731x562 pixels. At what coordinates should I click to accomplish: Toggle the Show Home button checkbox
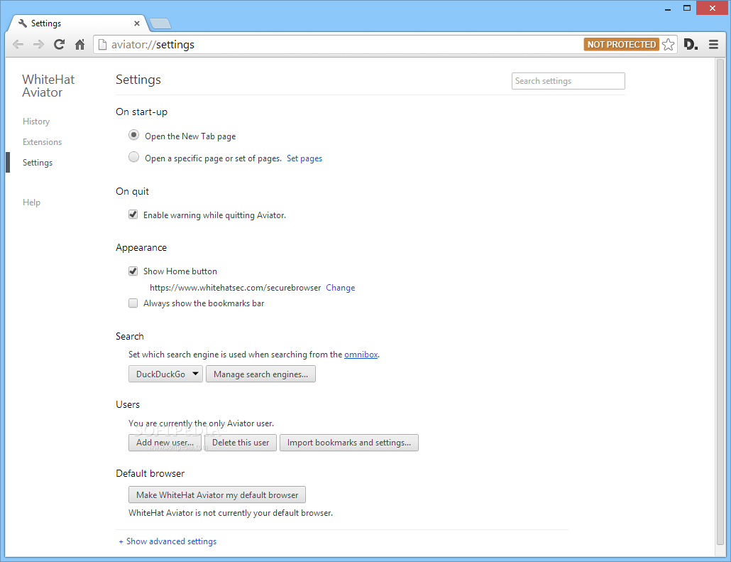point(133,271)
